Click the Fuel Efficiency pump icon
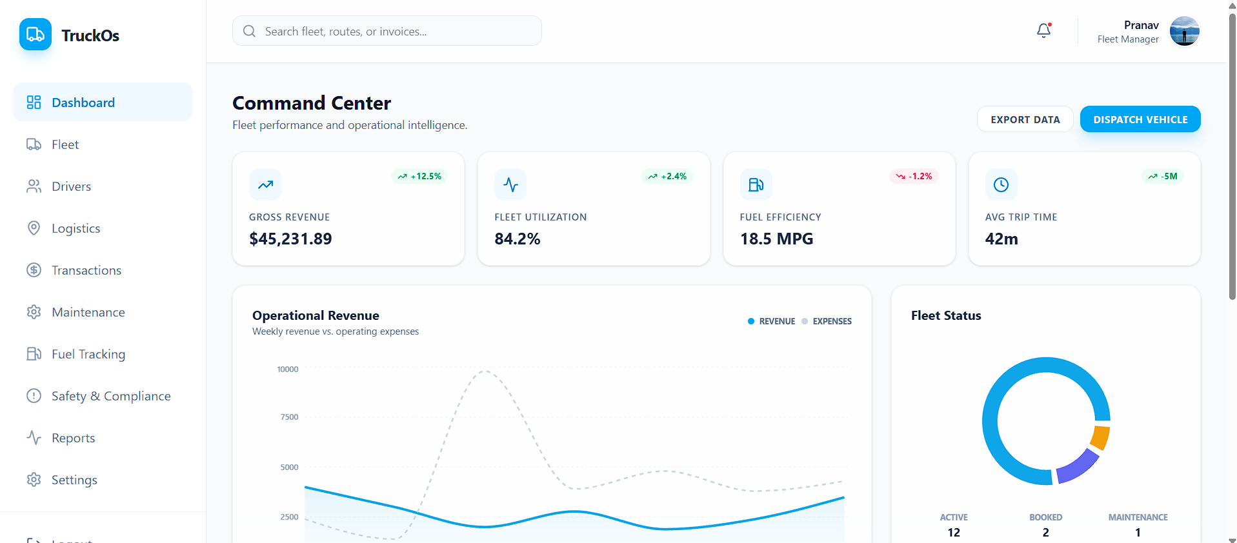 click(x=756, y=185)
